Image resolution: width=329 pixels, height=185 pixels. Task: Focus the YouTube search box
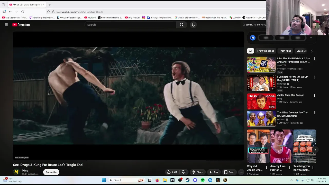pyautogui.click(x=130, y=25)
